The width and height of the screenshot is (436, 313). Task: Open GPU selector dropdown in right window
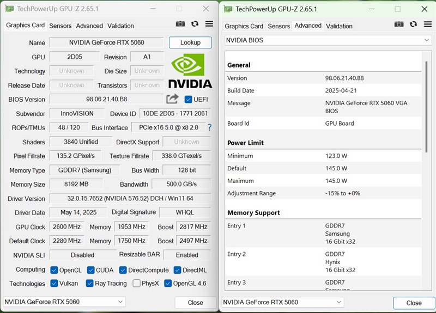[x=283, y=302]
